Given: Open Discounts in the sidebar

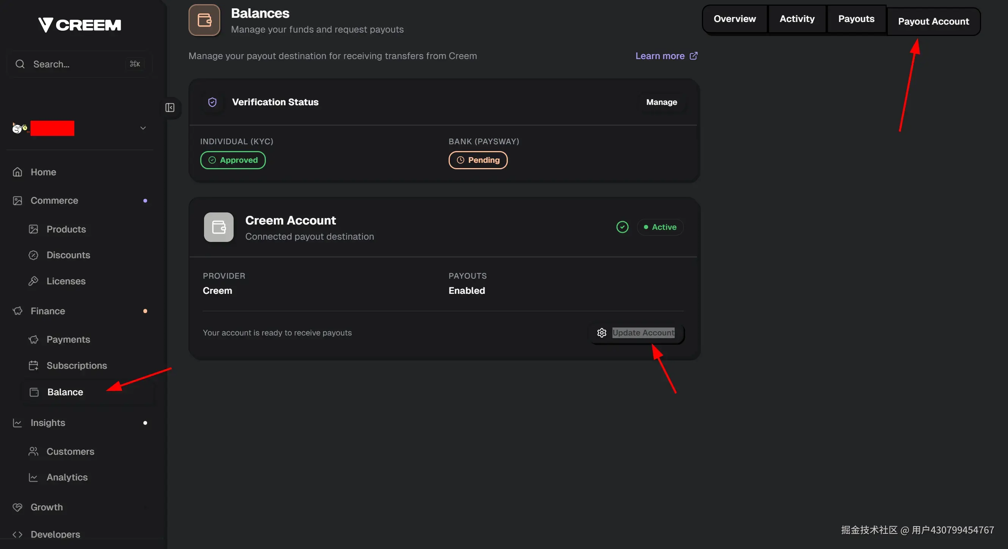Looking at the screenshot, I should pos(88,255).
